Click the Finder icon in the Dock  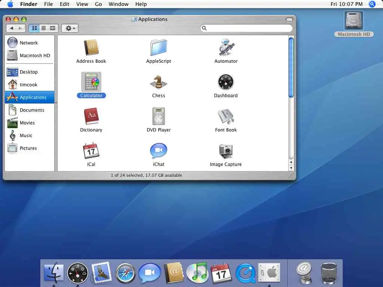point(54,273)
